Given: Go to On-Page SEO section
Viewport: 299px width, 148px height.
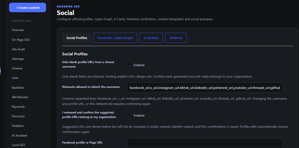Looking at the screenshot, I should (x=21, y=40).
